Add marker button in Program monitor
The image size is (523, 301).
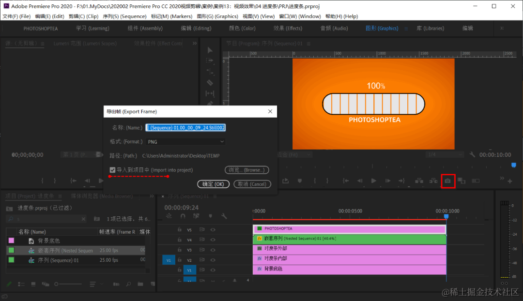coord(300,181)
